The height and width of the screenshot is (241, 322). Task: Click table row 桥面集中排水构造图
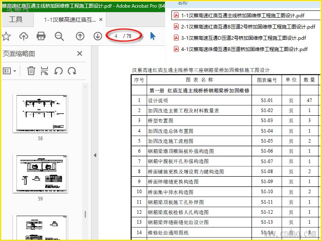[x=225, y=192]
